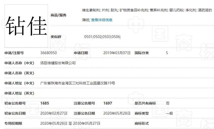Click preliminary announcement date 2020年02月27日
Viewport: 214px width, 129px height.
[54, 113]
